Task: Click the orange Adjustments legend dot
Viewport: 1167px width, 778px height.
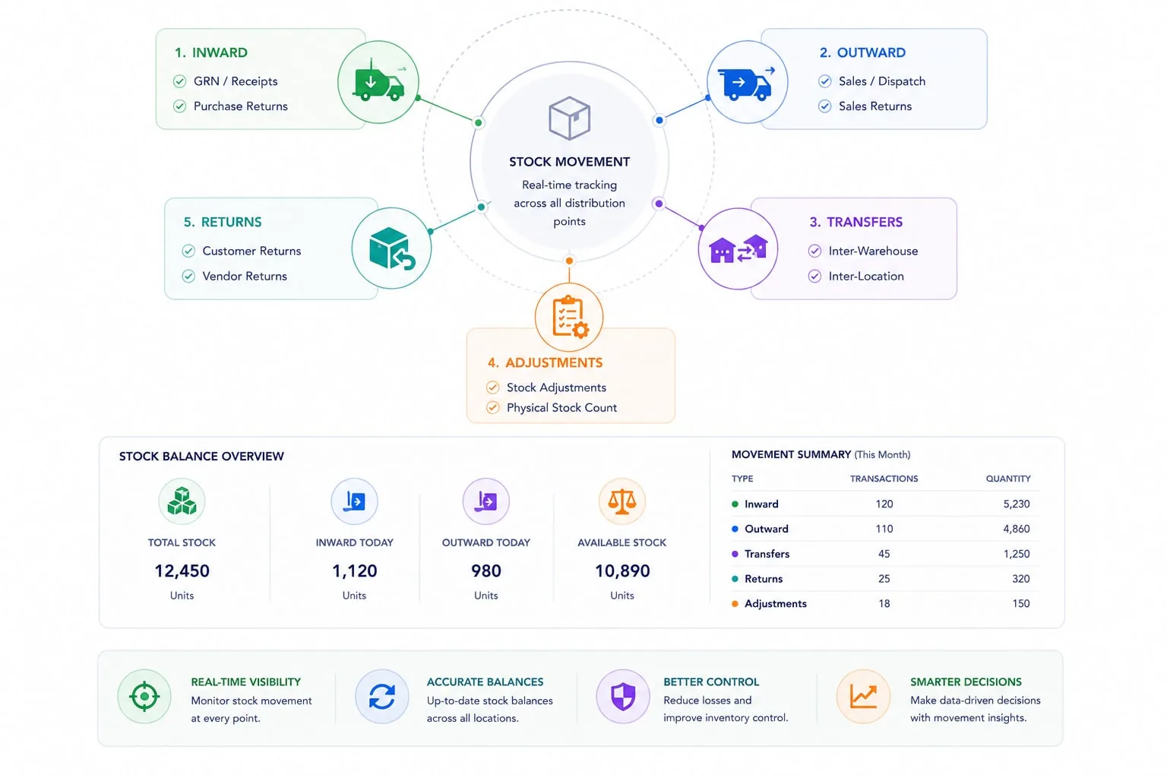Action: click(x=735, y=604)
